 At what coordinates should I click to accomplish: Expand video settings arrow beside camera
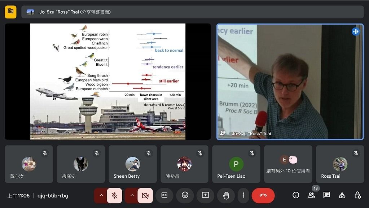click(132, 195)
